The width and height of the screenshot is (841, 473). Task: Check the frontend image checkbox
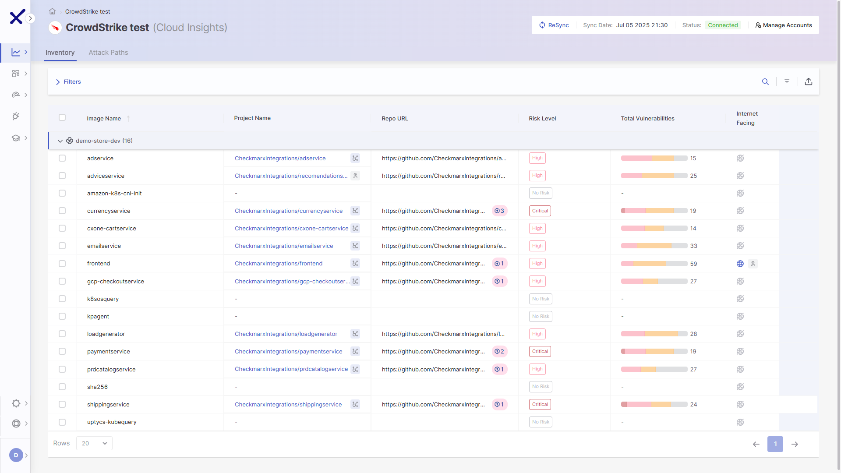[62, 264]
